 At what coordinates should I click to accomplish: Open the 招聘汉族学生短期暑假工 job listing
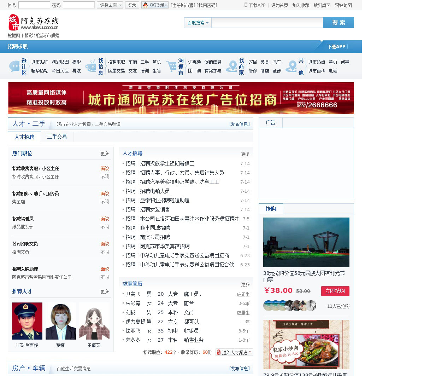click(x=167, y=163)
